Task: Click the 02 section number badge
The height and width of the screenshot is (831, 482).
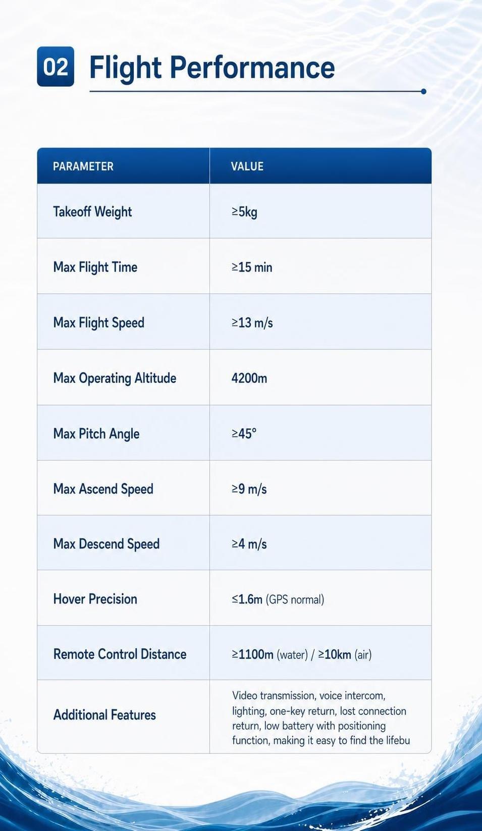Action: tap(56, 67)
